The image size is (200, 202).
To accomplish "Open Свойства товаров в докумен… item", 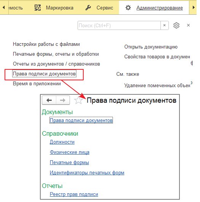I will tap(157, 57).
